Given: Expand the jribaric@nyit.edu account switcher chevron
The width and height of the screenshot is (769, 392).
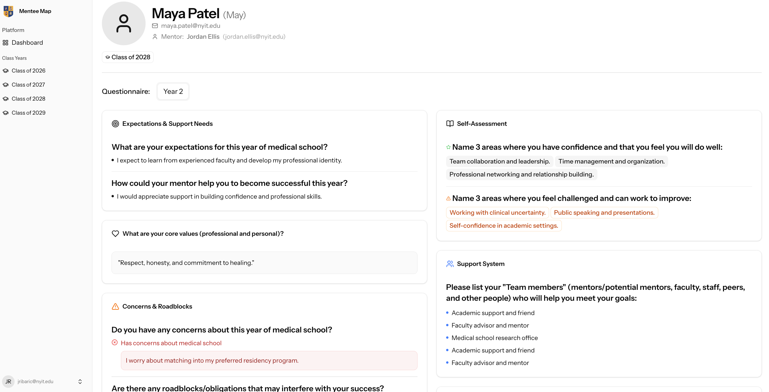Looking at the screenshot, I should (x=80, y=382).
